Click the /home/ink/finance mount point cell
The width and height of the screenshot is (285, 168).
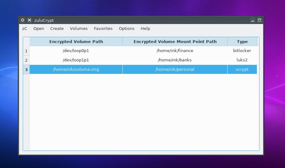(x=175, y=50)
